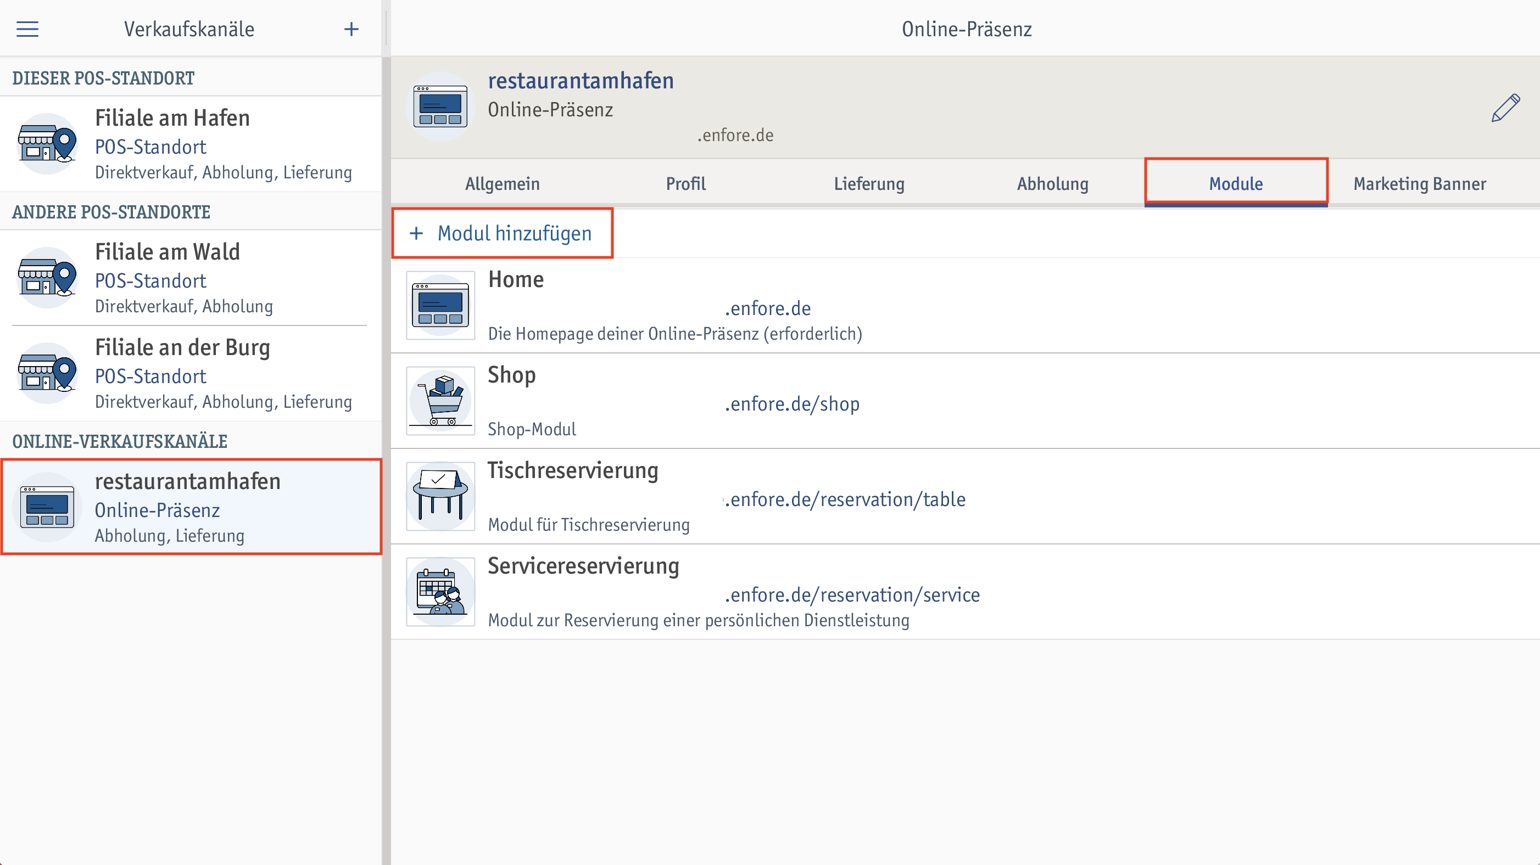Click 'Abholung, Lieferung' under restaurantamhafen

[169, 536]
